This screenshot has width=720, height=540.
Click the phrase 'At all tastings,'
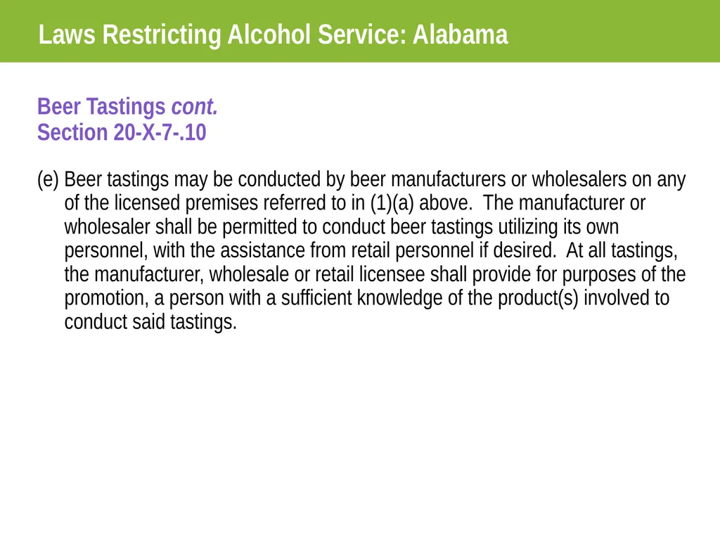pyautogui.click(x=622, y=251)
